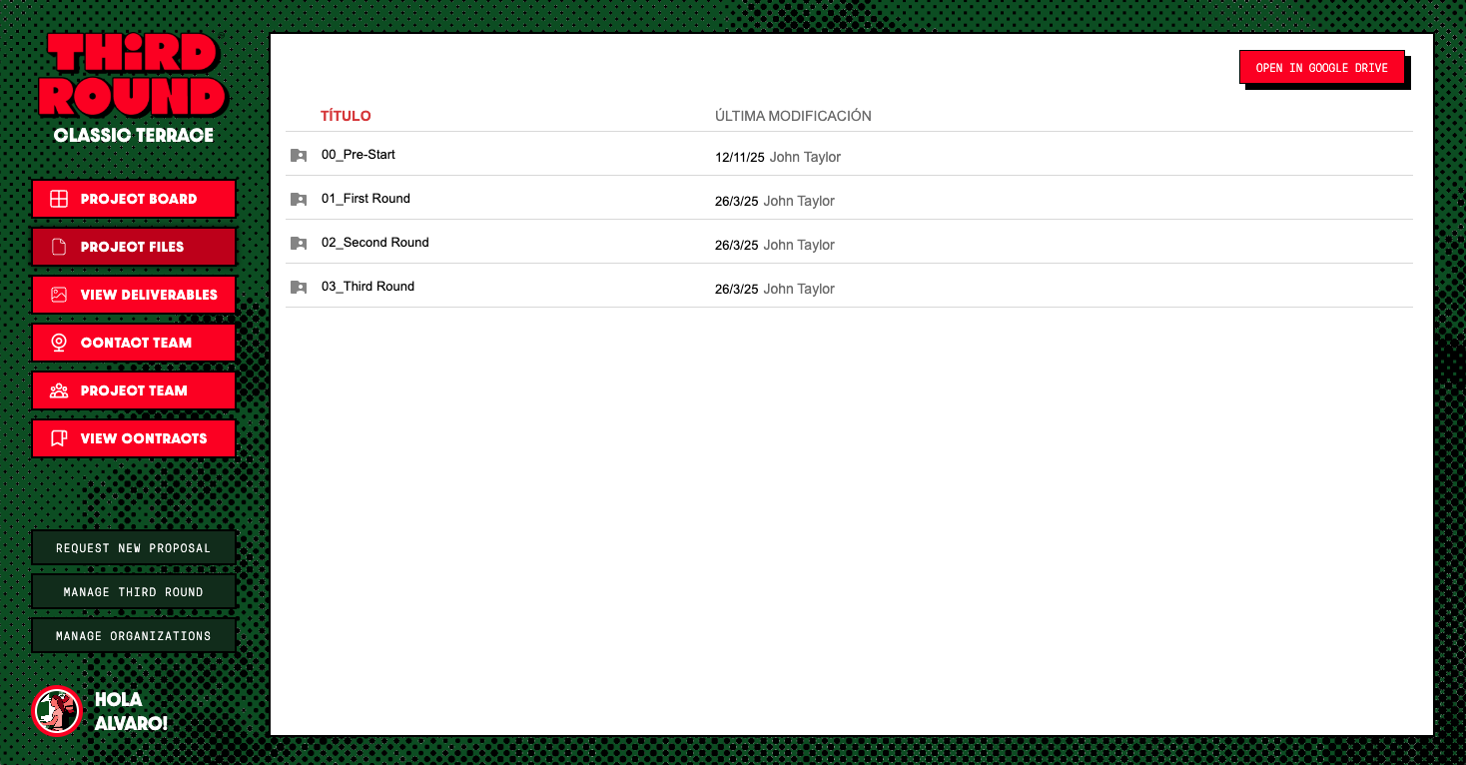1466x765 pixels.
Task: Click the Project Files document icon
Action: [59, 247]
